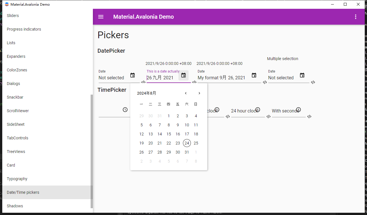Viewport: 367px width, 215px height.
Task: Open the hamburger navigation menu
Action: [x=101, y=17]
